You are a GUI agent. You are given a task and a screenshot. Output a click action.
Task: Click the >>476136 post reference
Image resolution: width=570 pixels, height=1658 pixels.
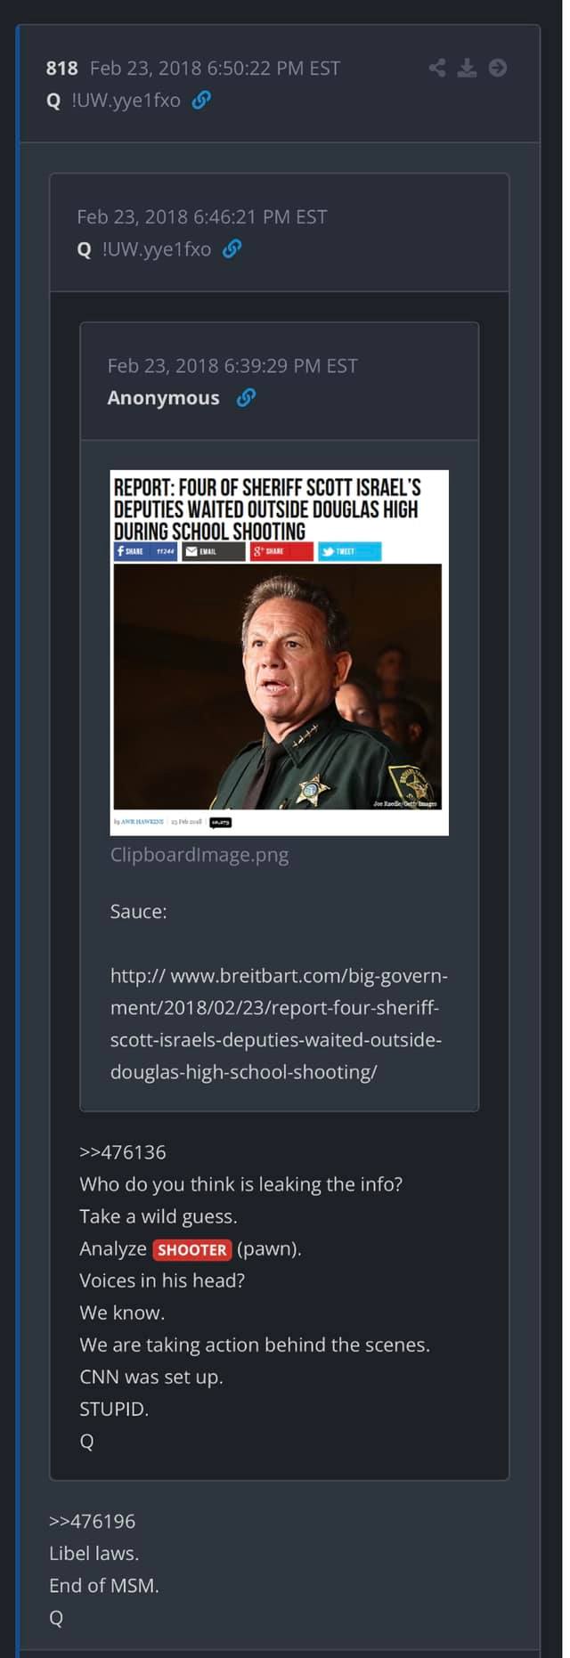[x=123, y=1152]
